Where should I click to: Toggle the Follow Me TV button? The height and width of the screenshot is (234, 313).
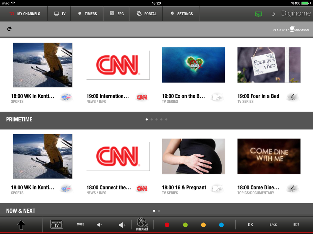point(57,224)
